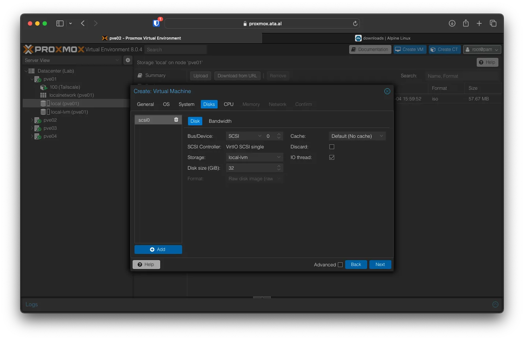This screenshot has height=340, width=524.
Task: Switch to the CPU tab
Action: coord(229,104)
